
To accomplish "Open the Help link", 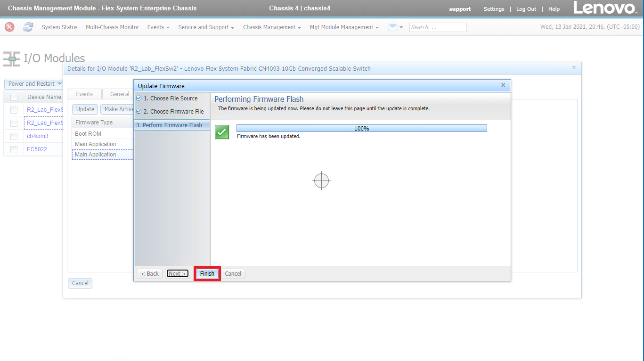I will click(554, 9).
